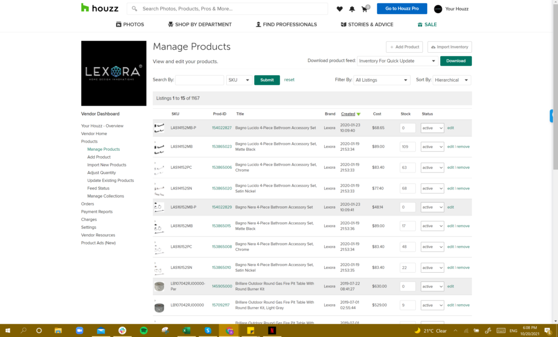Open File Explorer from taskbar
The image size is (558, 337).
tap(58, 330)
